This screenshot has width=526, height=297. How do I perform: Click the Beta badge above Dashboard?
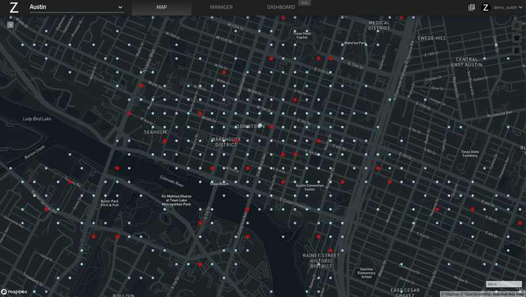304,3
